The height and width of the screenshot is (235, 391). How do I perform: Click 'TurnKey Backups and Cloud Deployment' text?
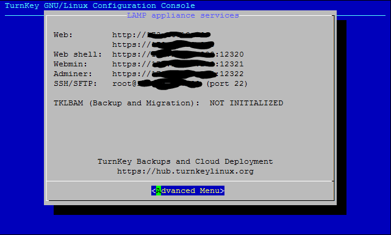[x=185, y=161]
